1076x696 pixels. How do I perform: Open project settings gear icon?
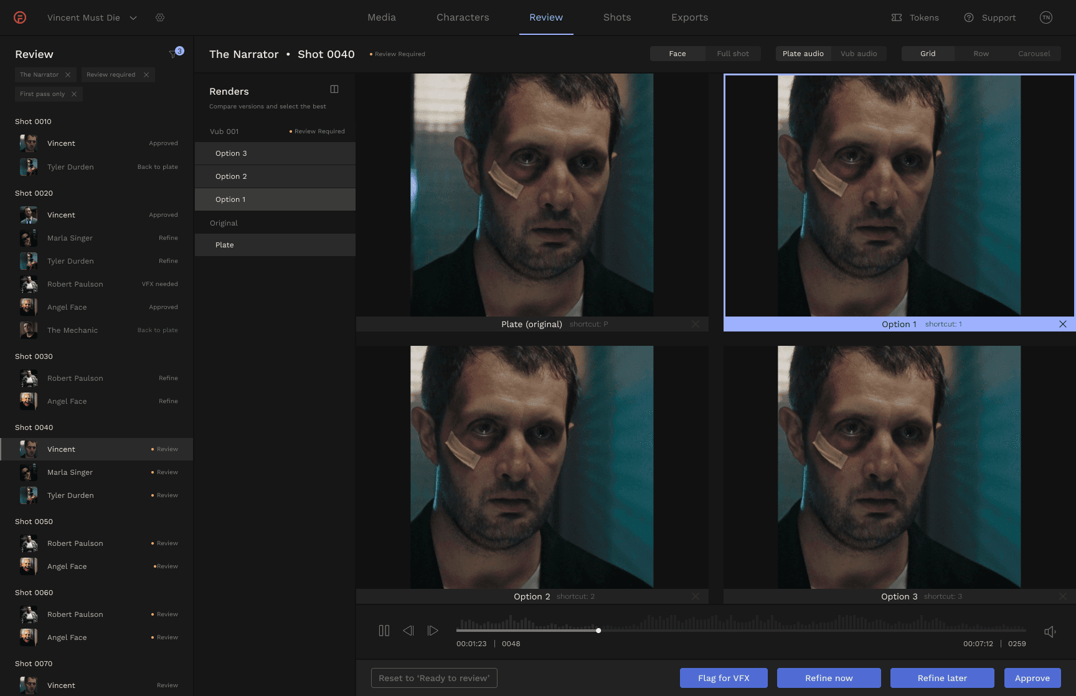coord(160,17)
